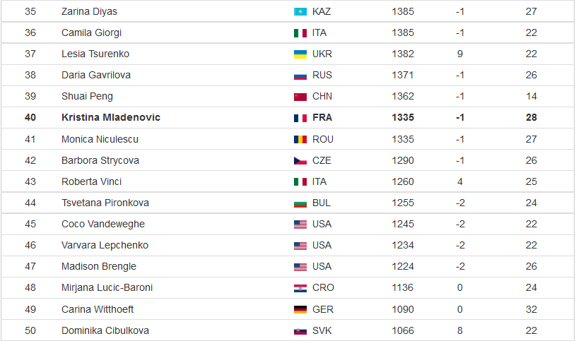
Task: Click the Bulgarian flag beside Tsvetana Pironkova
Action: [300, 203]
